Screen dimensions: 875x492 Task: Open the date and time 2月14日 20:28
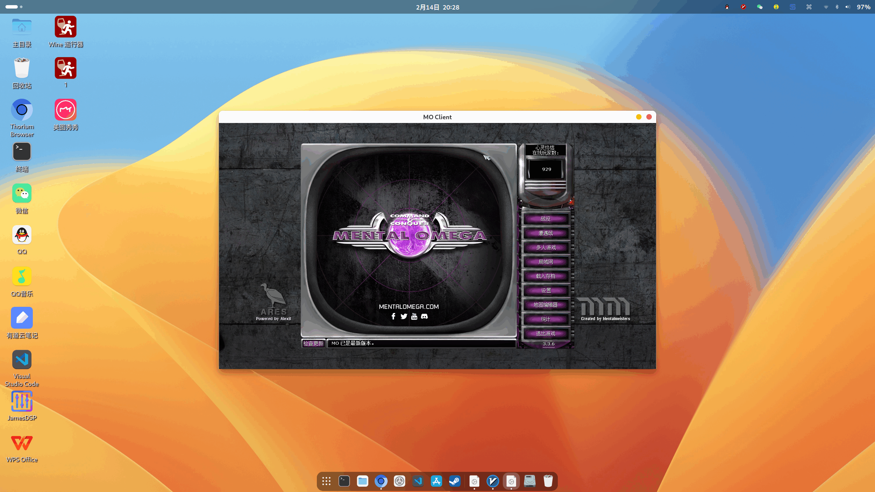[x=437, y=7]
